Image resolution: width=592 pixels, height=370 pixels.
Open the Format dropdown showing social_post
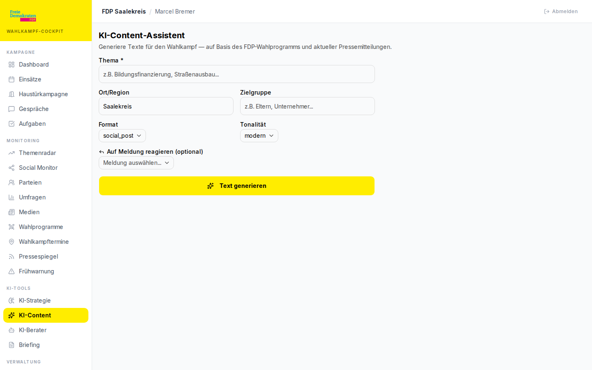click(122, 136)
